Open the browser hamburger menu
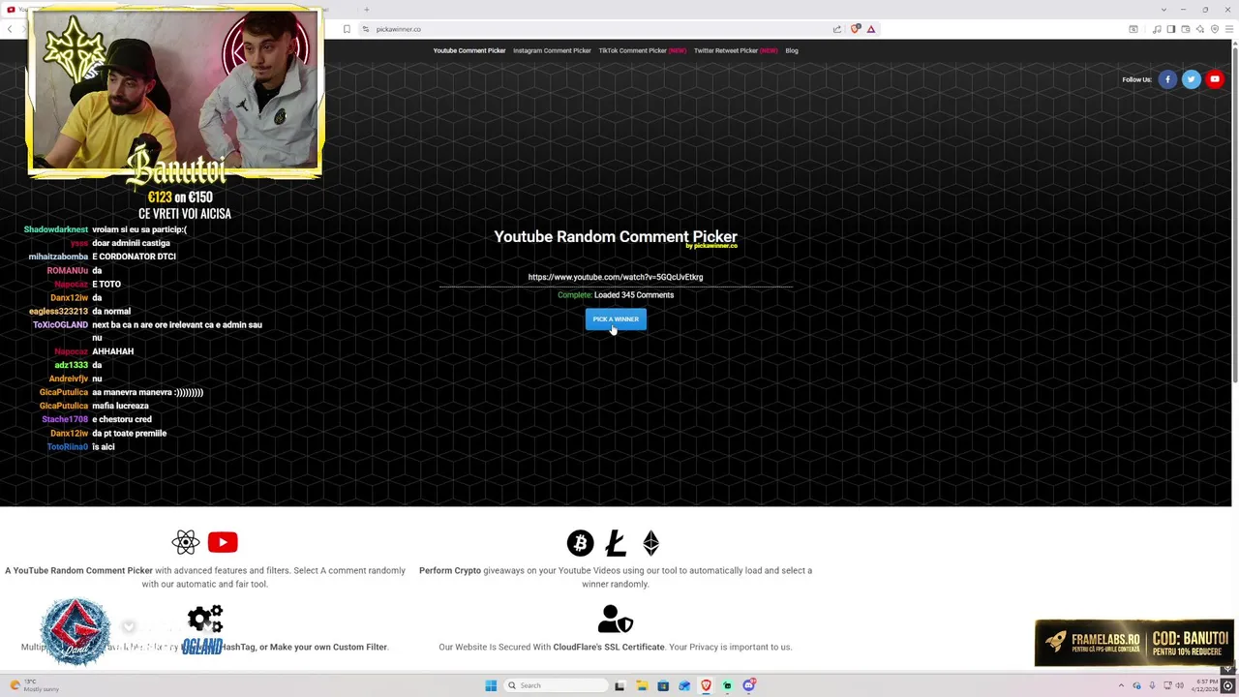The height and width of the screenshot is (697, 1239). (x=1229, y=29)
